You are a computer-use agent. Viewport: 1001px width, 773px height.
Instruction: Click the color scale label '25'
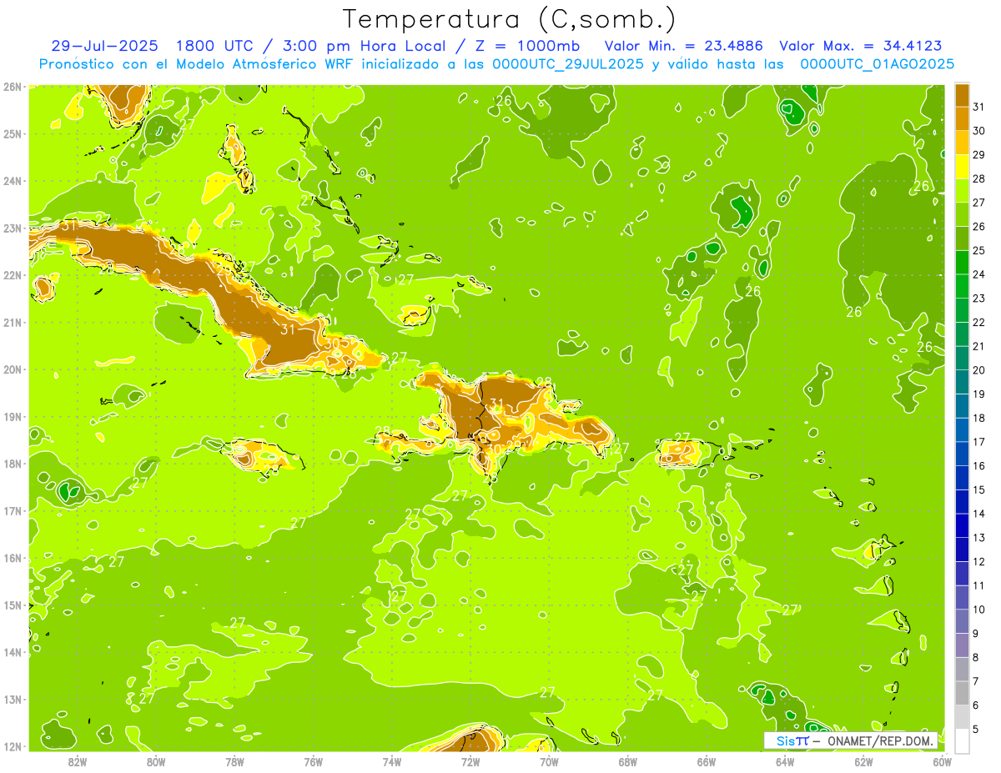click(x=978, y=250)
